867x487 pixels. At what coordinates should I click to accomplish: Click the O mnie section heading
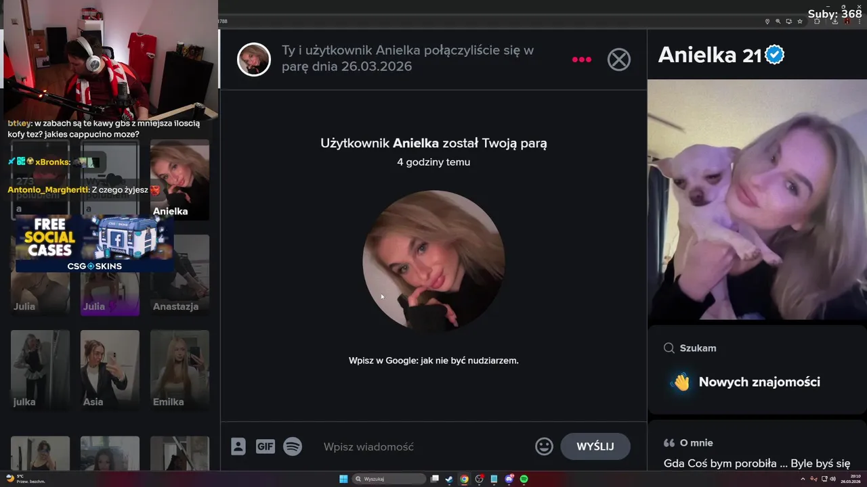(x=696, y=442)
